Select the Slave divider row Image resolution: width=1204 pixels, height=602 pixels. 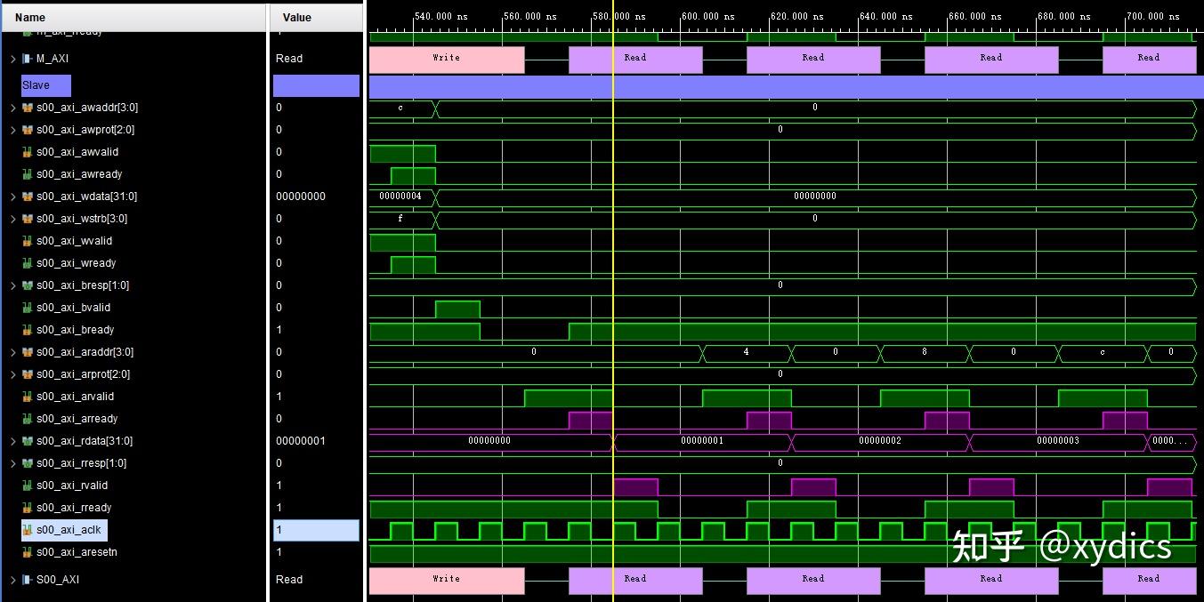tap(44, 84)
